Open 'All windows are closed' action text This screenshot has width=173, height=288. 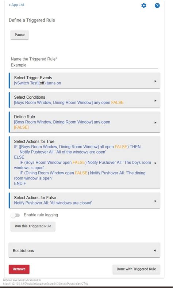tap(53, 203)
